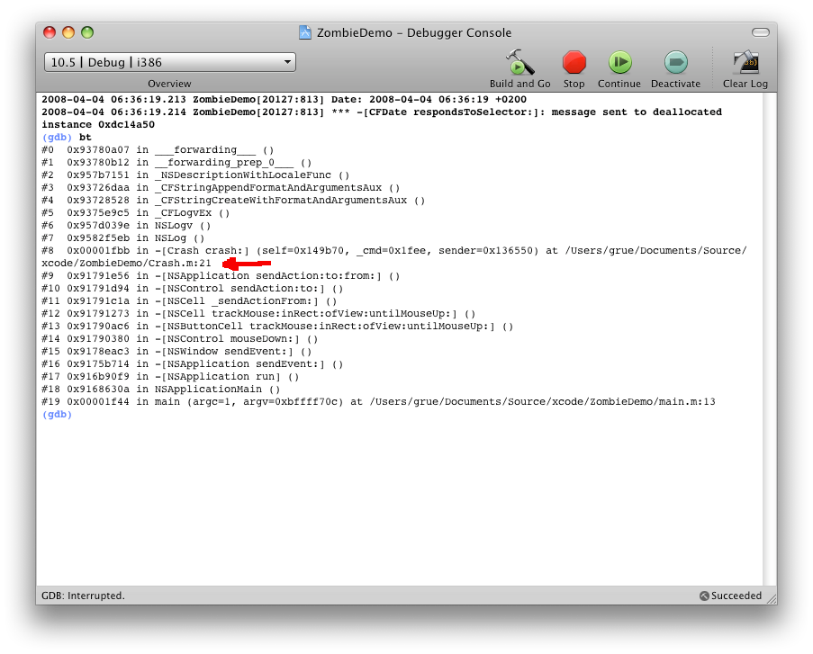The width and height of the screenshot is (813, 654).
Task: Click the GDB: Interrupted. status text
Action: click(x=83, y=596)
